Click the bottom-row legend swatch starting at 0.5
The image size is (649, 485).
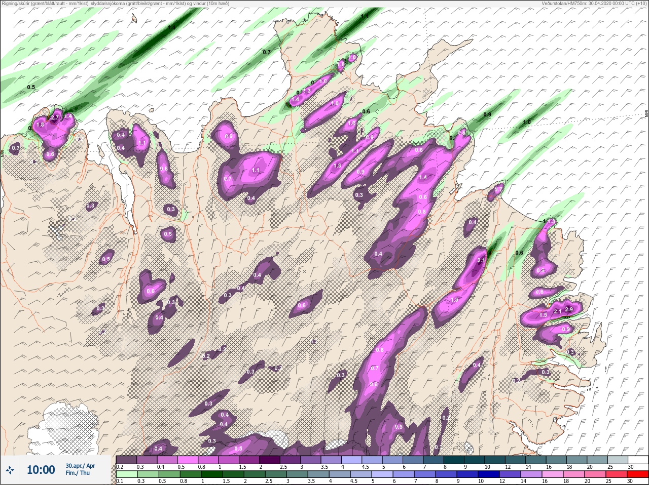coord(169,474)
